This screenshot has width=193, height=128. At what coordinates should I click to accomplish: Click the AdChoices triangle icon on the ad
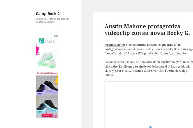click(x=55, y=36)
